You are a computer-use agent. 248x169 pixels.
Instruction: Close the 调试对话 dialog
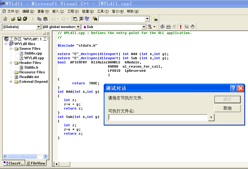[241, 88]
